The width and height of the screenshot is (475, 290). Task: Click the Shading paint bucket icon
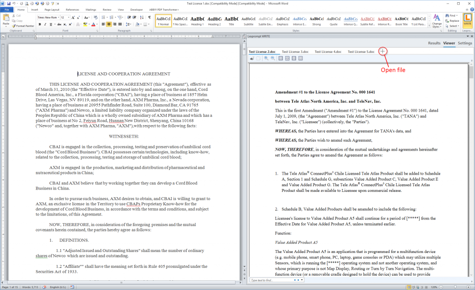(x=137, y=24)
